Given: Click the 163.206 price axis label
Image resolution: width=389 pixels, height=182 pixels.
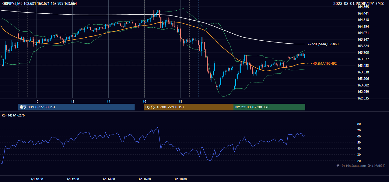Looking at the screenshot, I should 363,79.
